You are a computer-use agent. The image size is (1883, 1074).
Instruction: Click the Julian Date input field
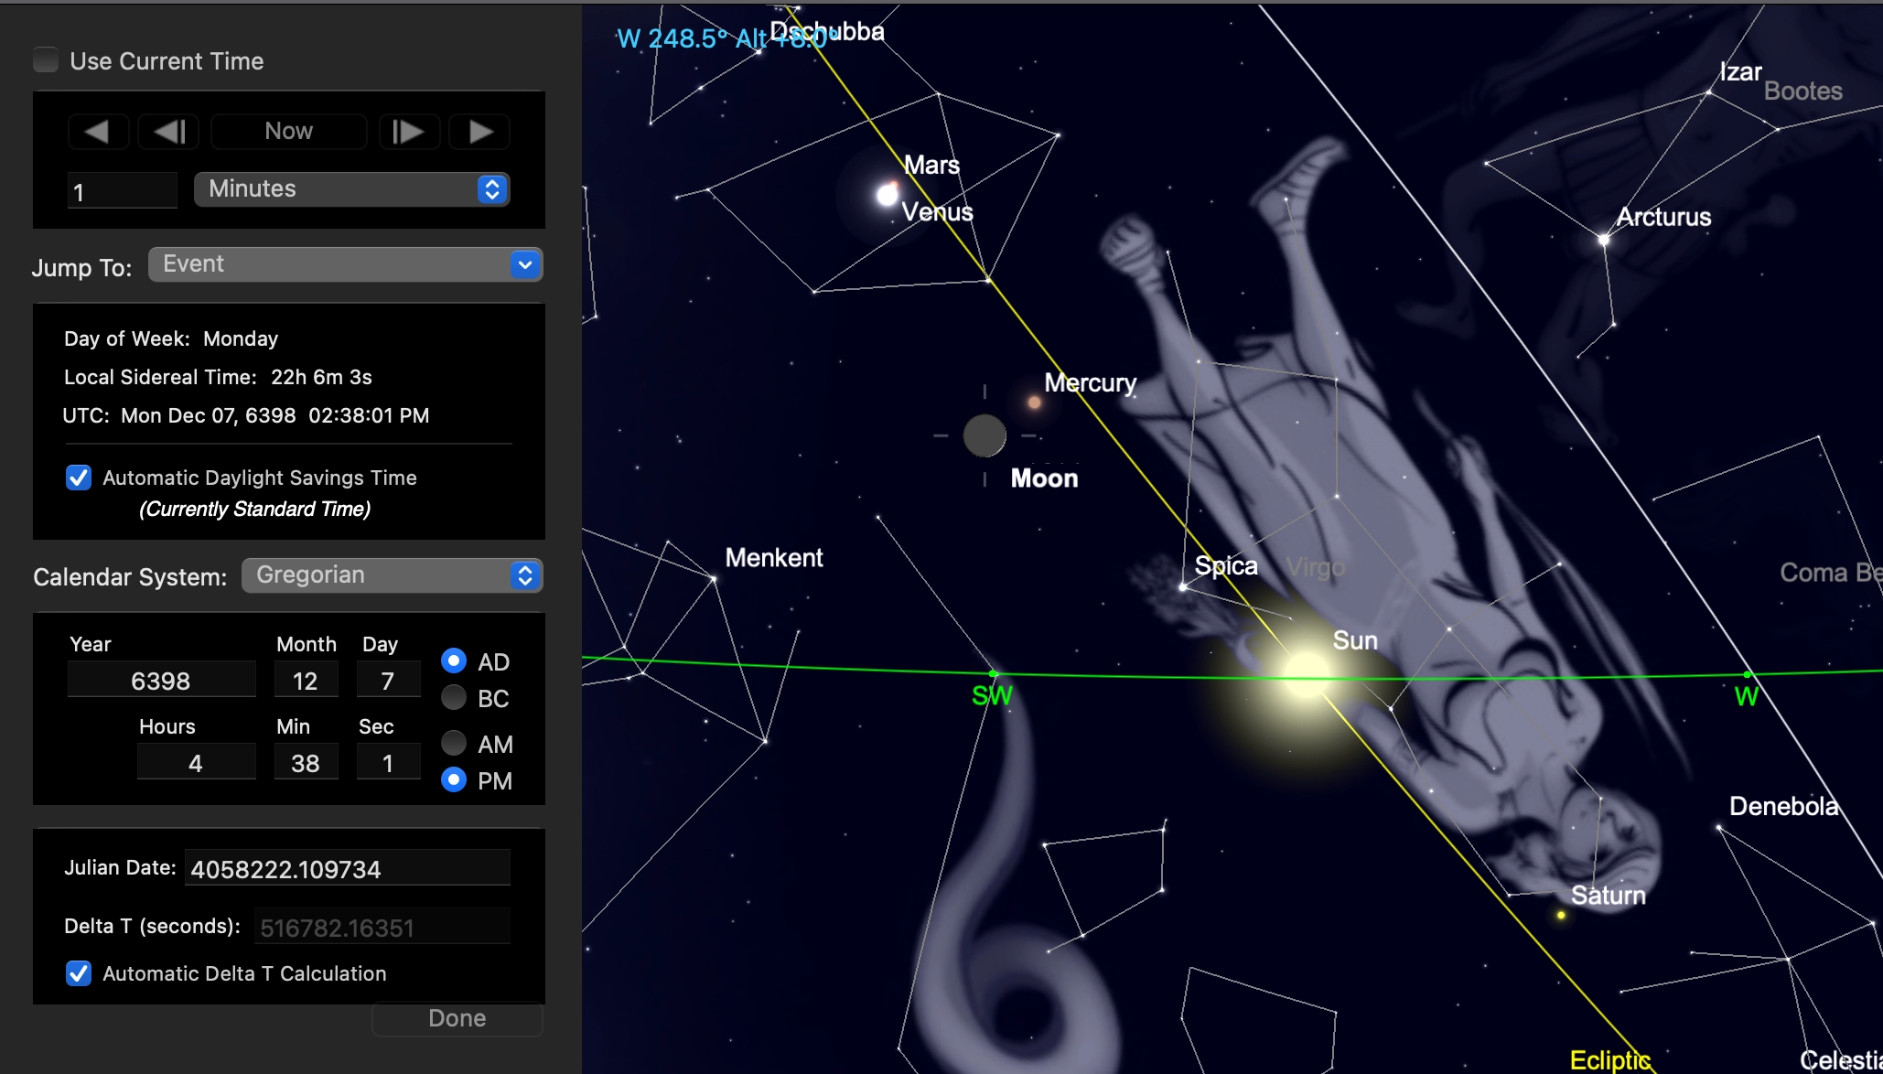tap(347, 868)
